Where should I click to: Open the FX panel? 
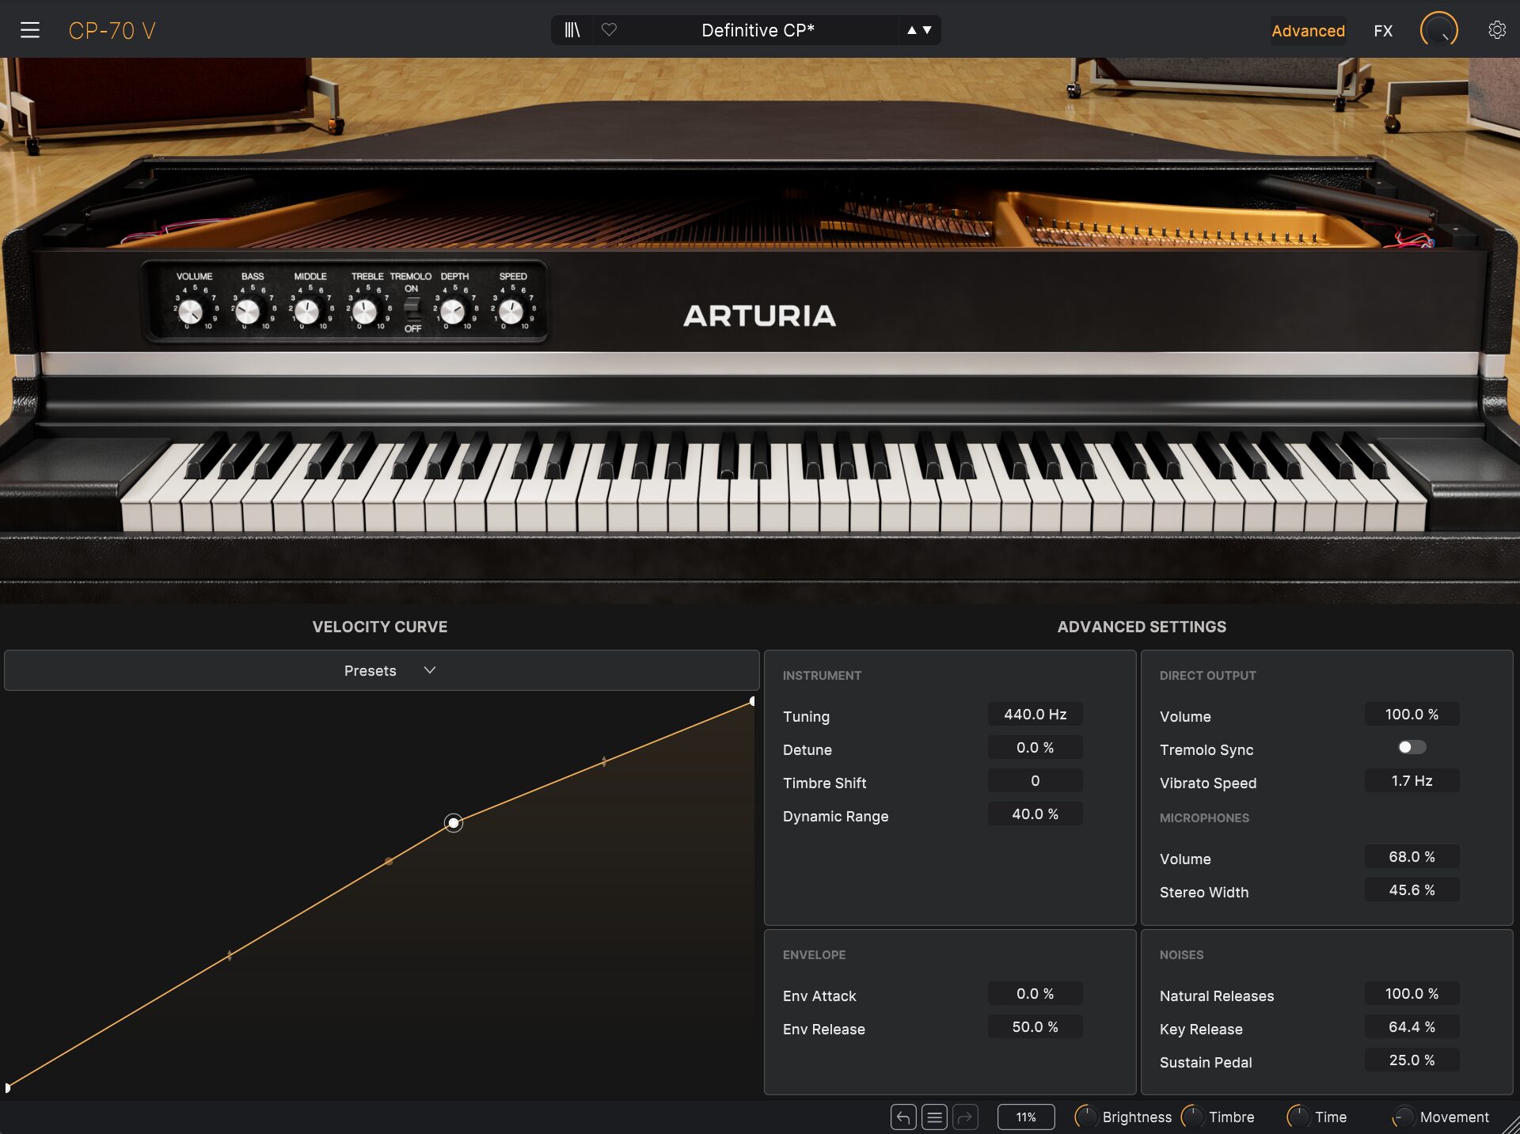(x=1383, y=31)
